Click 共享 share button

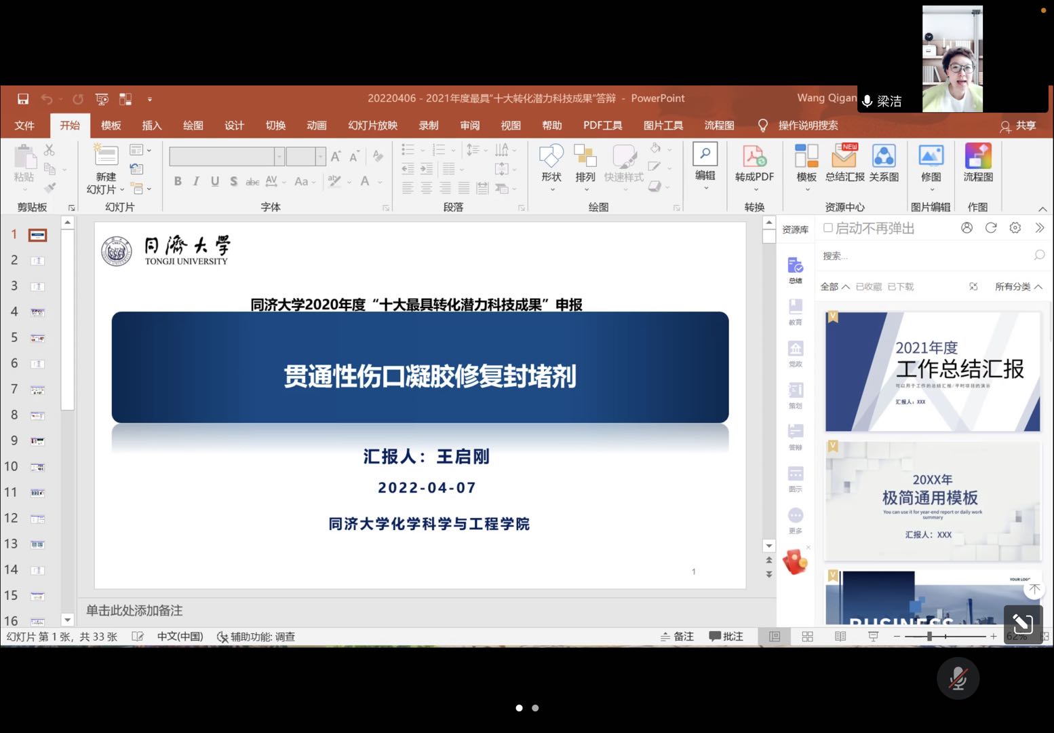coord(1018,126)
